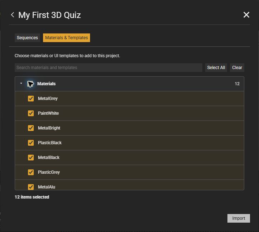Deselect the PlasticBlack checkbox
The width and height of the screenshot is (259, 232).
(31, 143)
